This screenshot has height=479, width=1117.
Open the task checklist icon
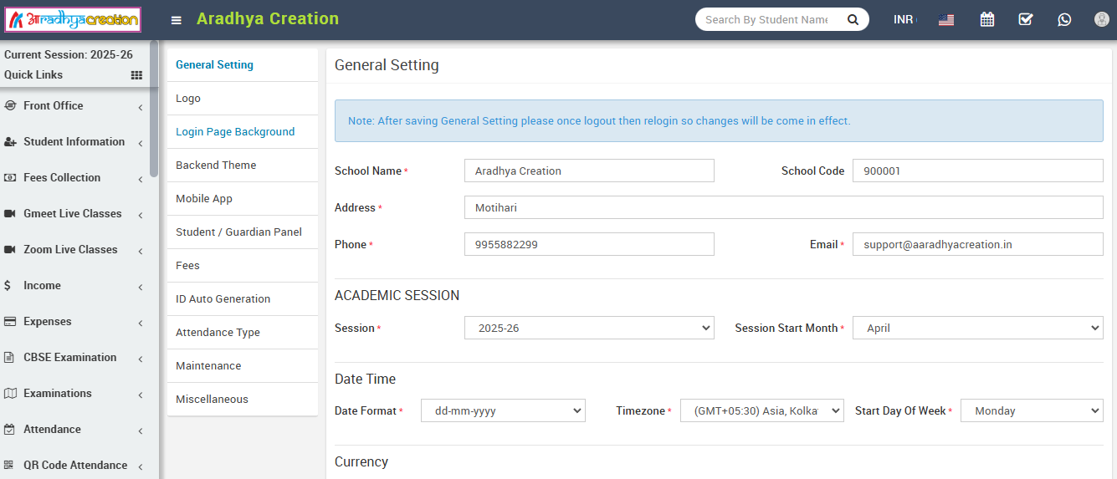(1026, 19)
